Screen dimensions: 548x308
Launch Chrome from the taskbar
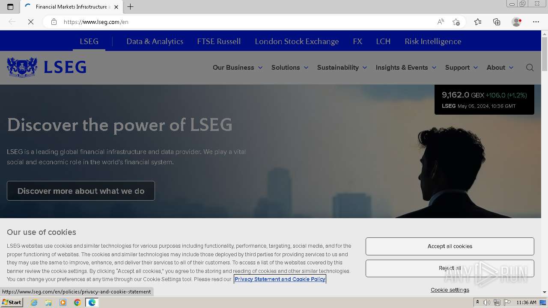77,302
